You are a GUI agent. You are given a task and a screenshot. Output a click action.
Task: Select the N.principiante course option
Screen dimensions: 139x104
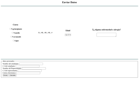[10, 29]
